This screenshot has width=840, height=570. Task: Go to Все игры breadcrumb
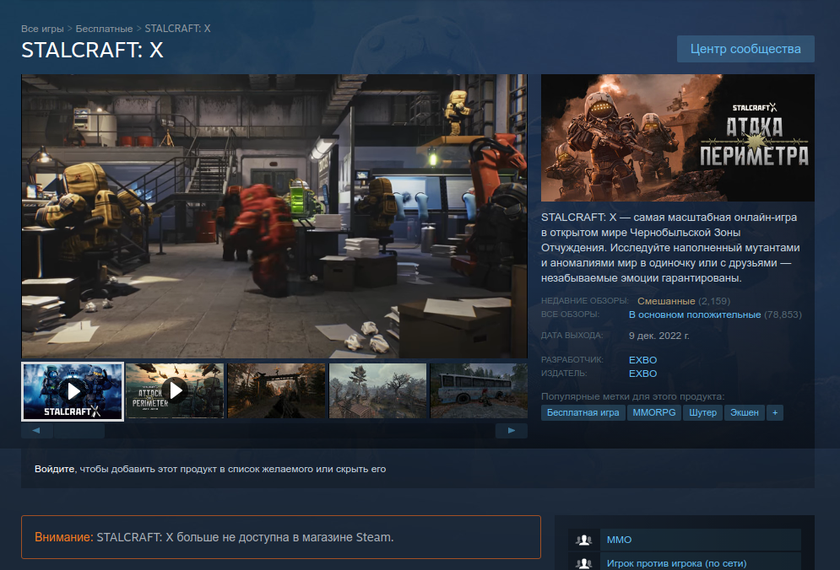[x=42, y=29]
